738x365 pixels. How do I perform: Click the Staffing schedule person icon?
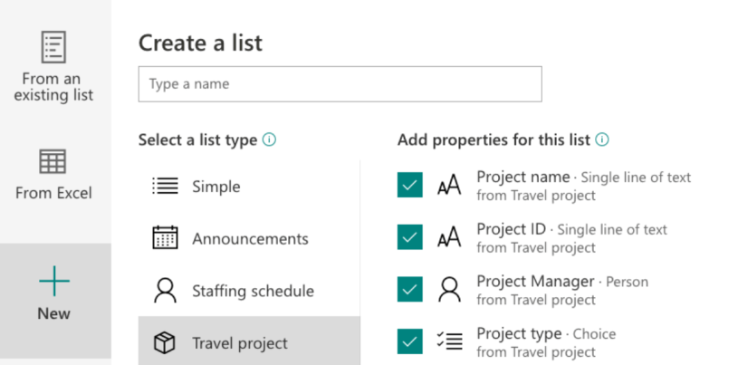click(165, 291)
